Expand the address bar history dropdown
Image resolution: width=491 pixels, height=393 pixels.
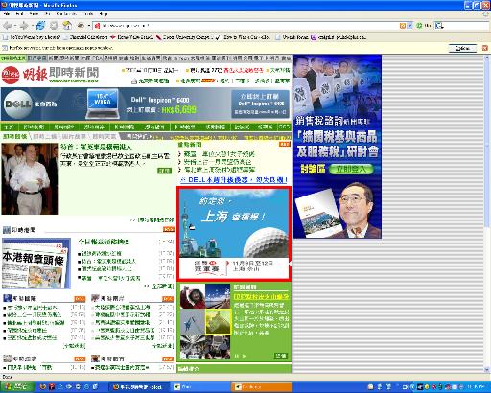coord(409,26)
